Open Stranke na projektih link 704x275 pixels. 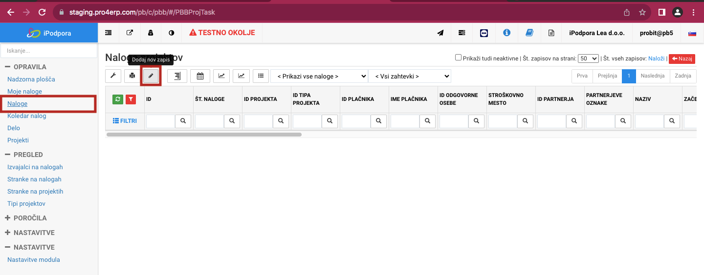click(35, 191)
